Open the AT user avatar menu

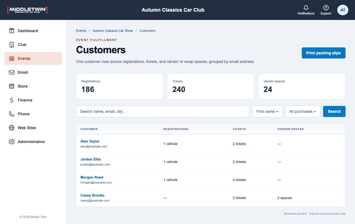click(x=343, y=10)
